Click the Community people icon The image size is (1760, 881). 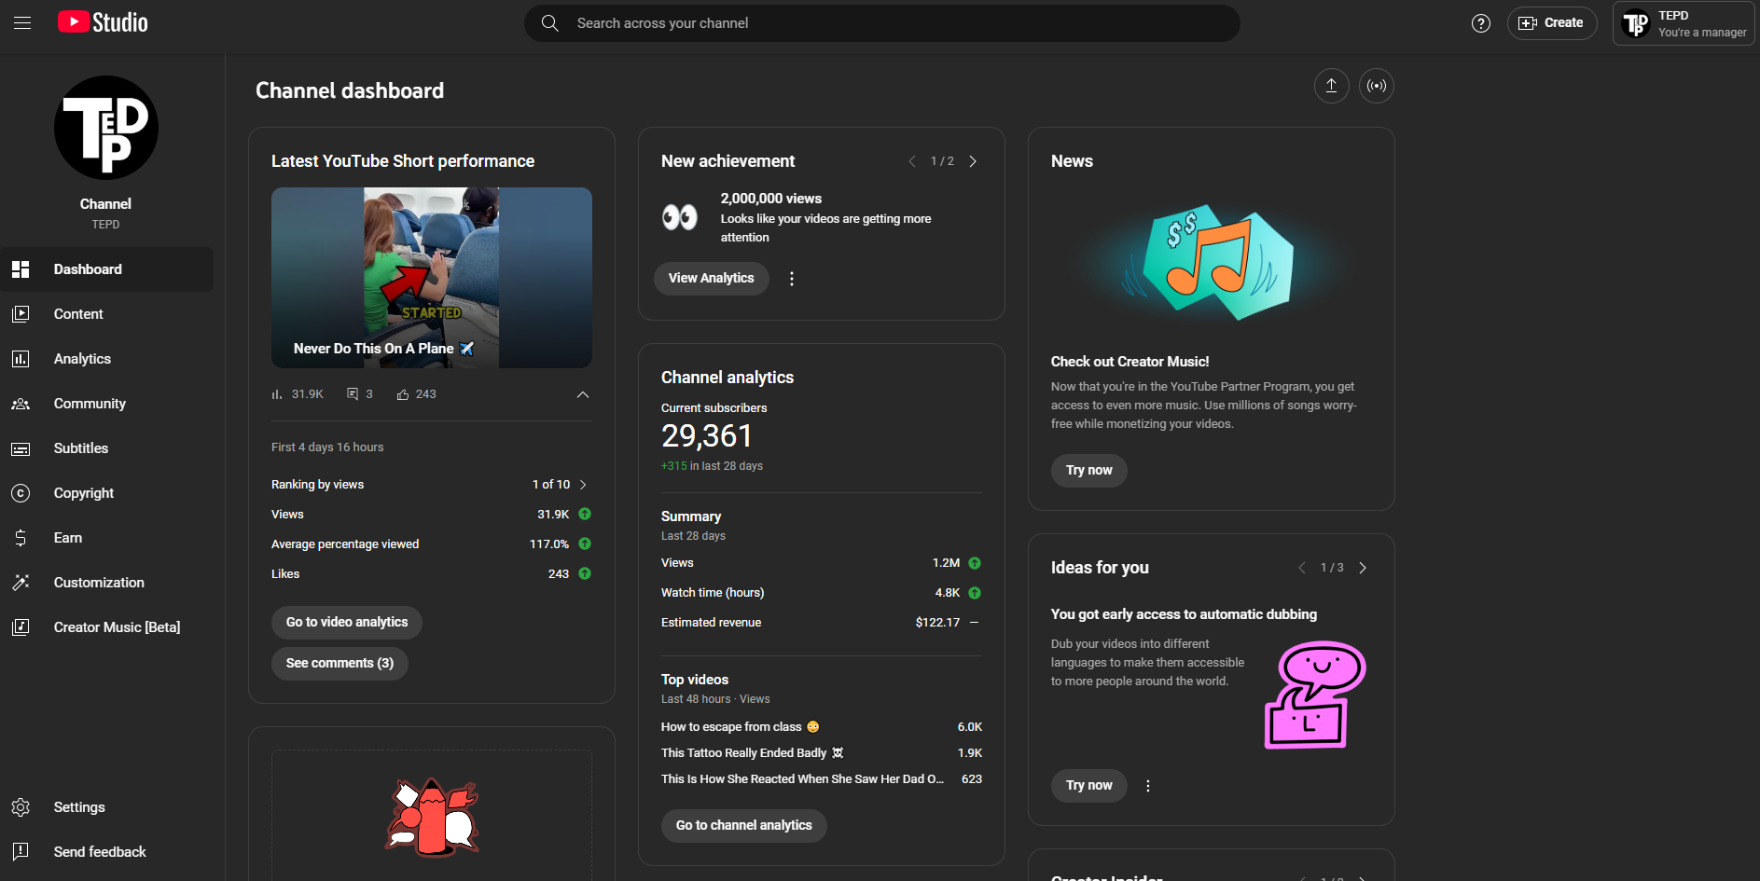pyautogui.click(x=21, y=404)
